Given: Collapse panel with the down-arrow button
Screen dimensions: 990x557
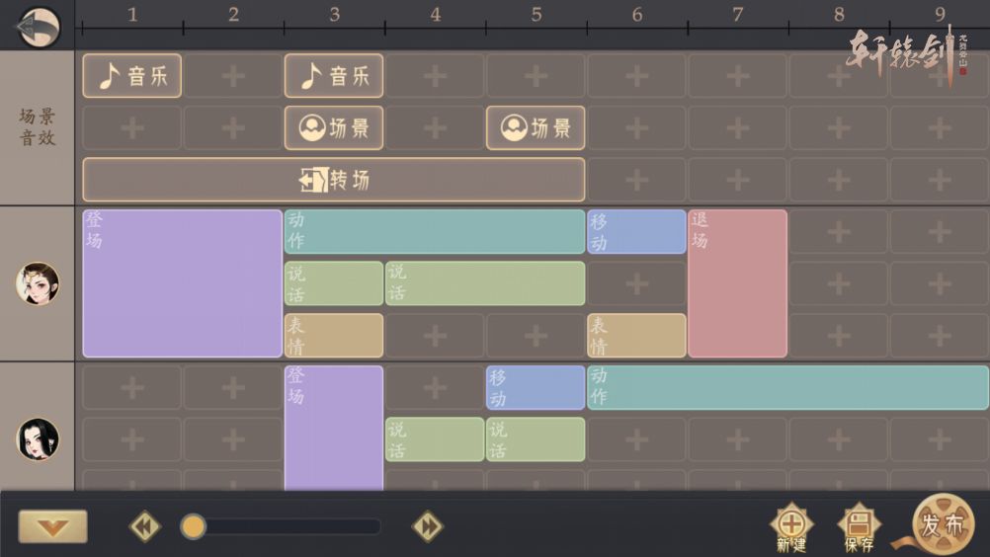Looking at the screenshot, I should (52, 526).
